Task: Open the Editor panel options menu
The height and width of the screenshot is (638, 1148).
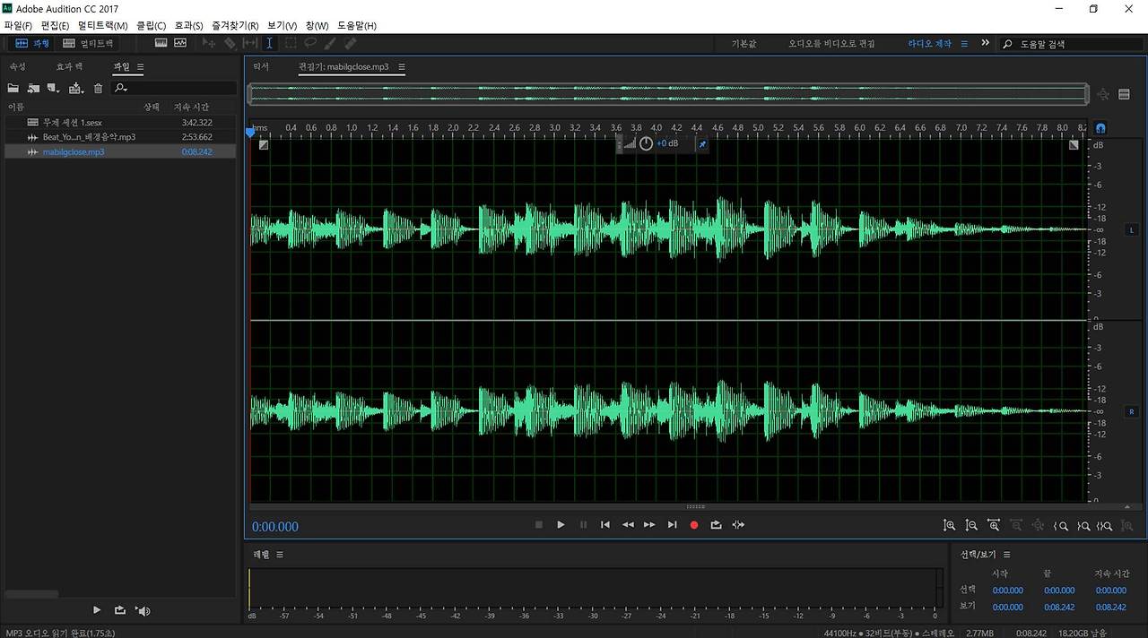Action: 402,67
